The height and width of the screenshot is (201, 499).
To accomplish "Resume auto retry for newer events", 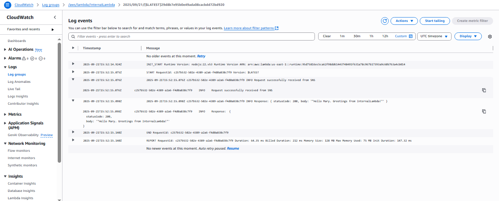I will pos(233,148).
